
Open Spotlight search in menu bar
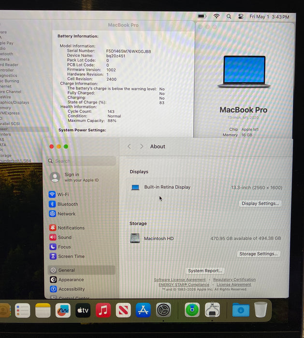click(x=229, y=16)
